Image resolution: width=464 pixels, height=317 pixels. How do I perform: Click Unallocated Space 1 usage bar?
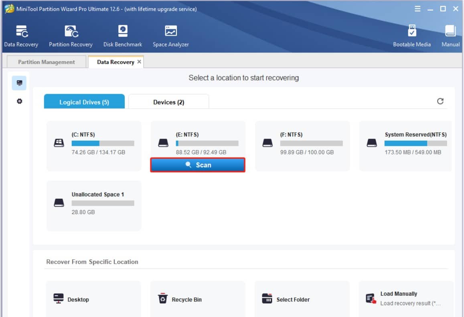[x=103, y=203]
